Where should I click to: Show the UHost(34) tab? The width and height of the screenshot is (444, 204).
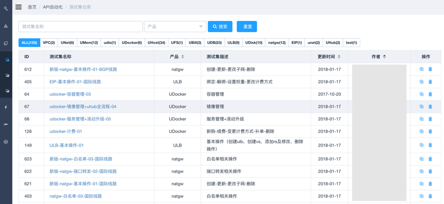pyautogui.click(x=157, y=43)
